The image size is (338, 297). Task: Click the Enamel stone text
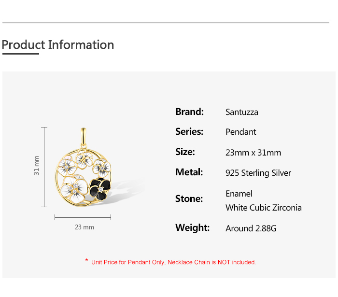point(239,194)
